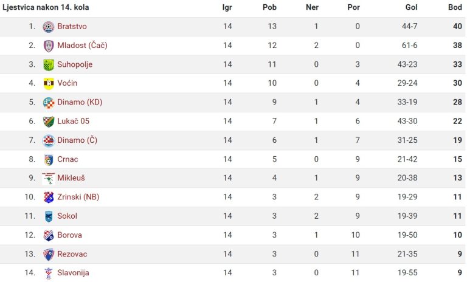Click the Lukač 05 team crest

(x=49, y=122)
